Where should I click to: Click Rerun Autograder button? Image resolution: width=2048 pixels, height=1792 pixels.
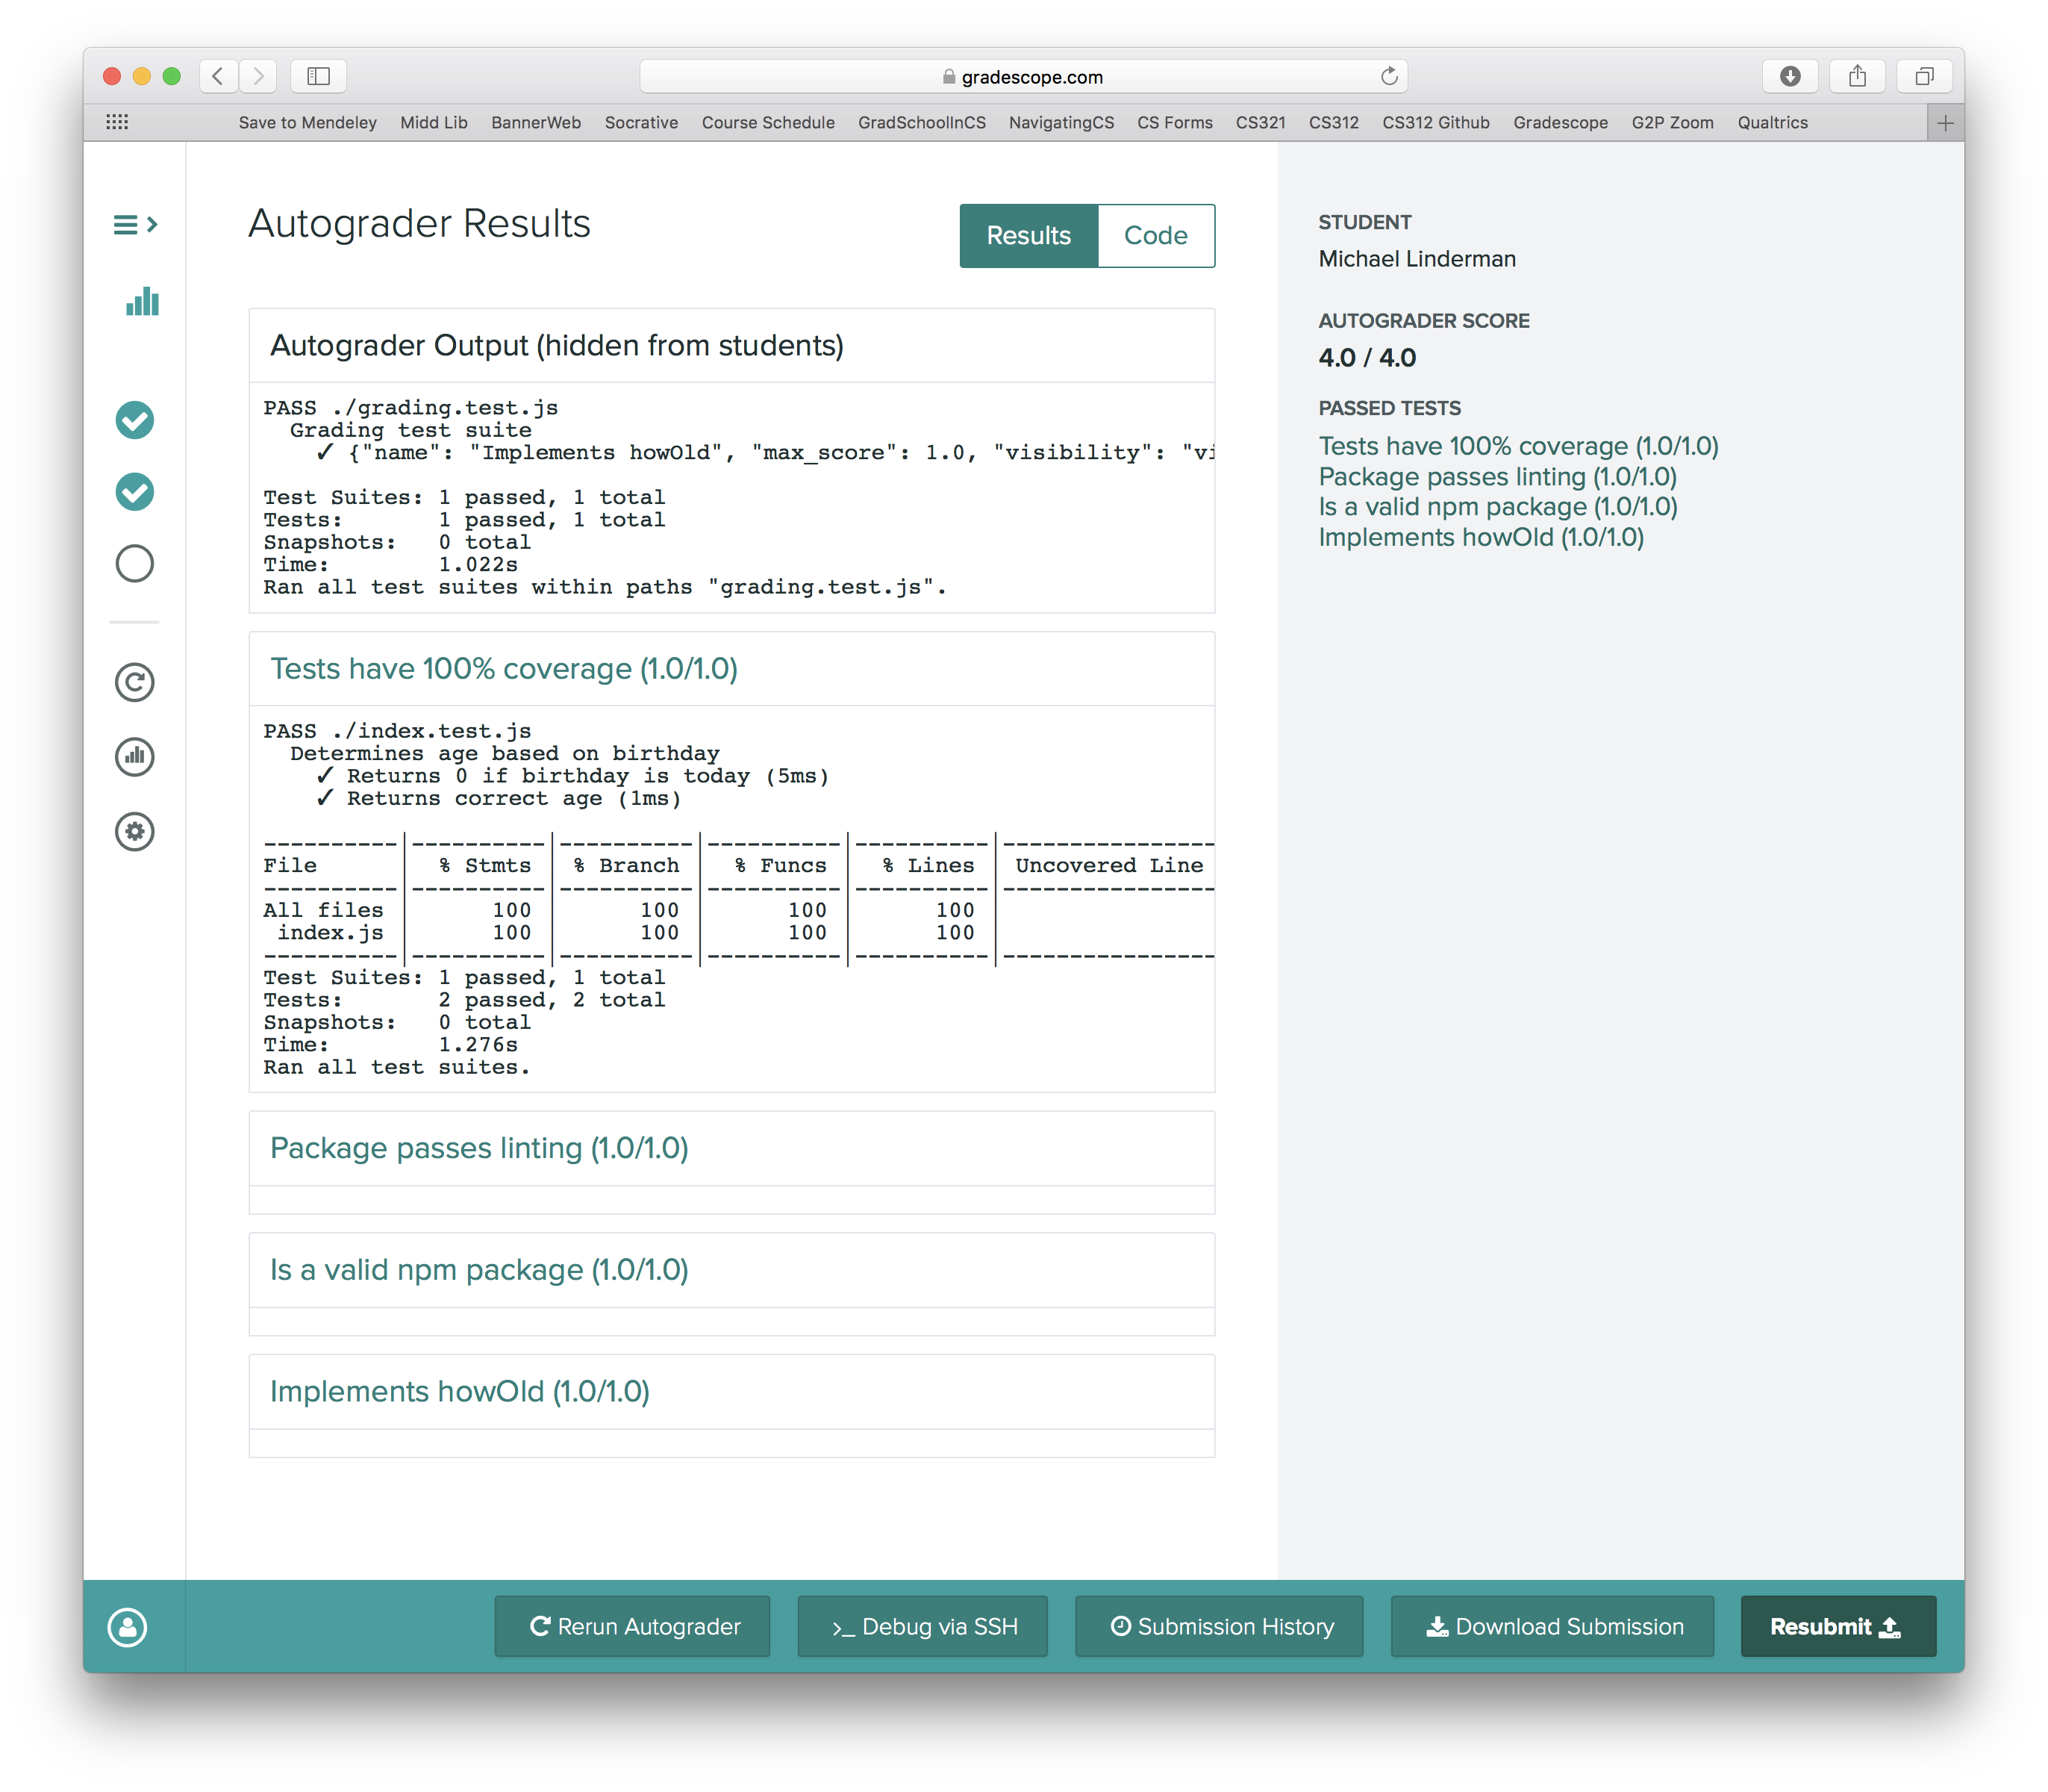(633, 1627)
